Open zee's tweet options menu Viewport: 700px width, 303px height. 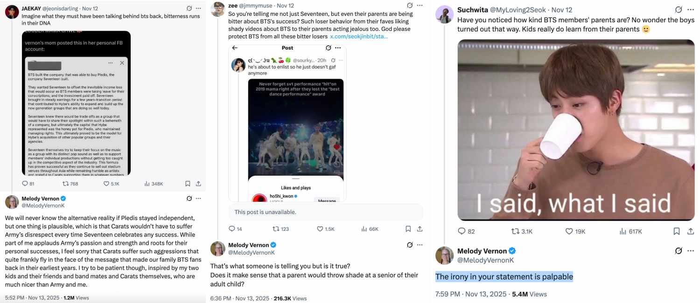pyautogui.click(x=419, y=5)
